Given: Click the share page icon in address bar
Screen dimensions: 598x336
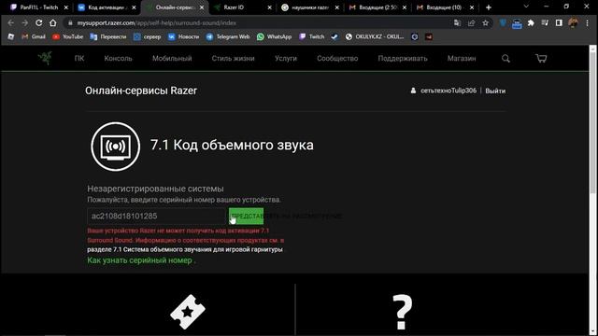Looking at the screenshot, I should (471, 22).
